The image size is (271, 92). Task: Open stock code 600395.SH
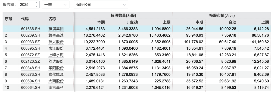31,48
